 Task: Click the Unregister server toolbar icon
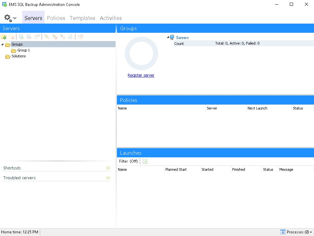click(29, 37)
